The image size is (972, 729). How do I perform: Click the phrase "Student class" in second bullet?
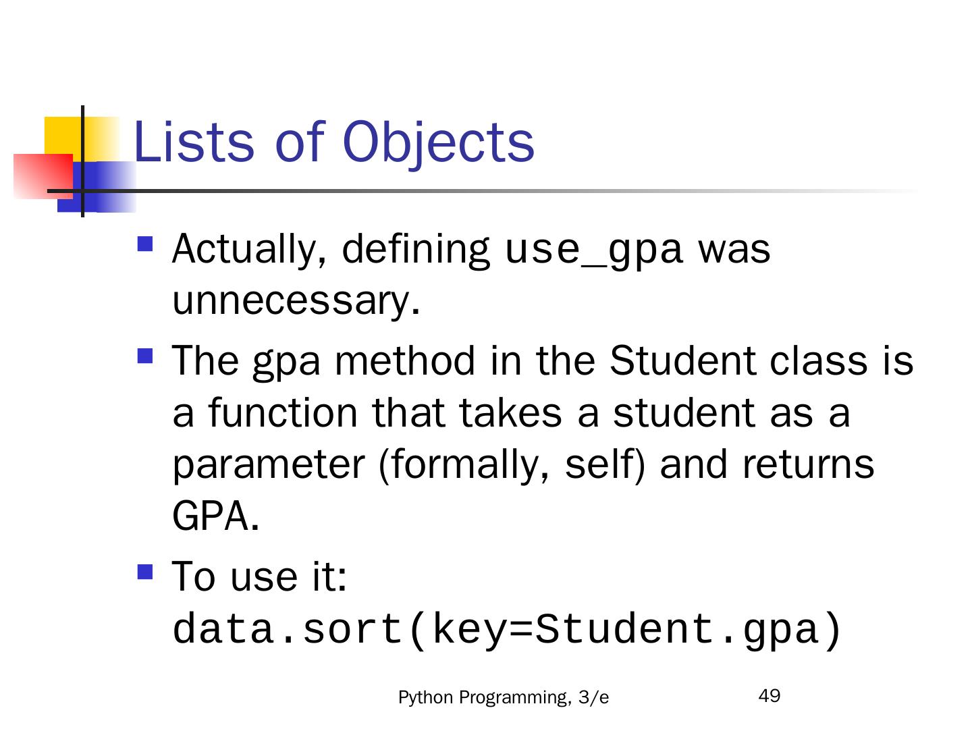click(737, 360)
